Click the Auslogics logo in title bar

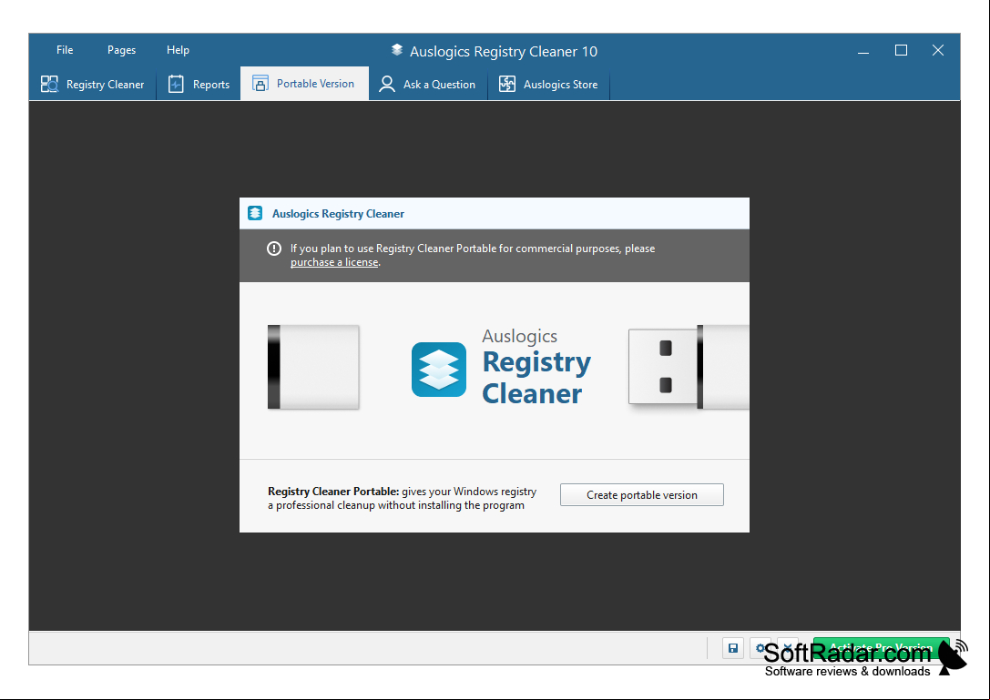(x=396, y=50)
